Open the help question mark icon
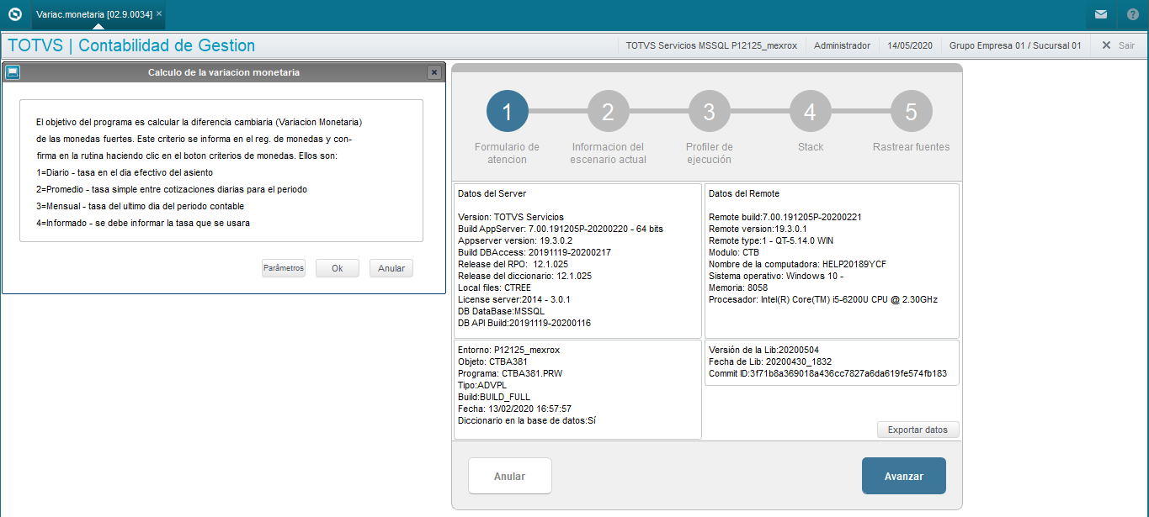Image resolution: width=1149 pixels, height=517 pixels. point(1133,14)
